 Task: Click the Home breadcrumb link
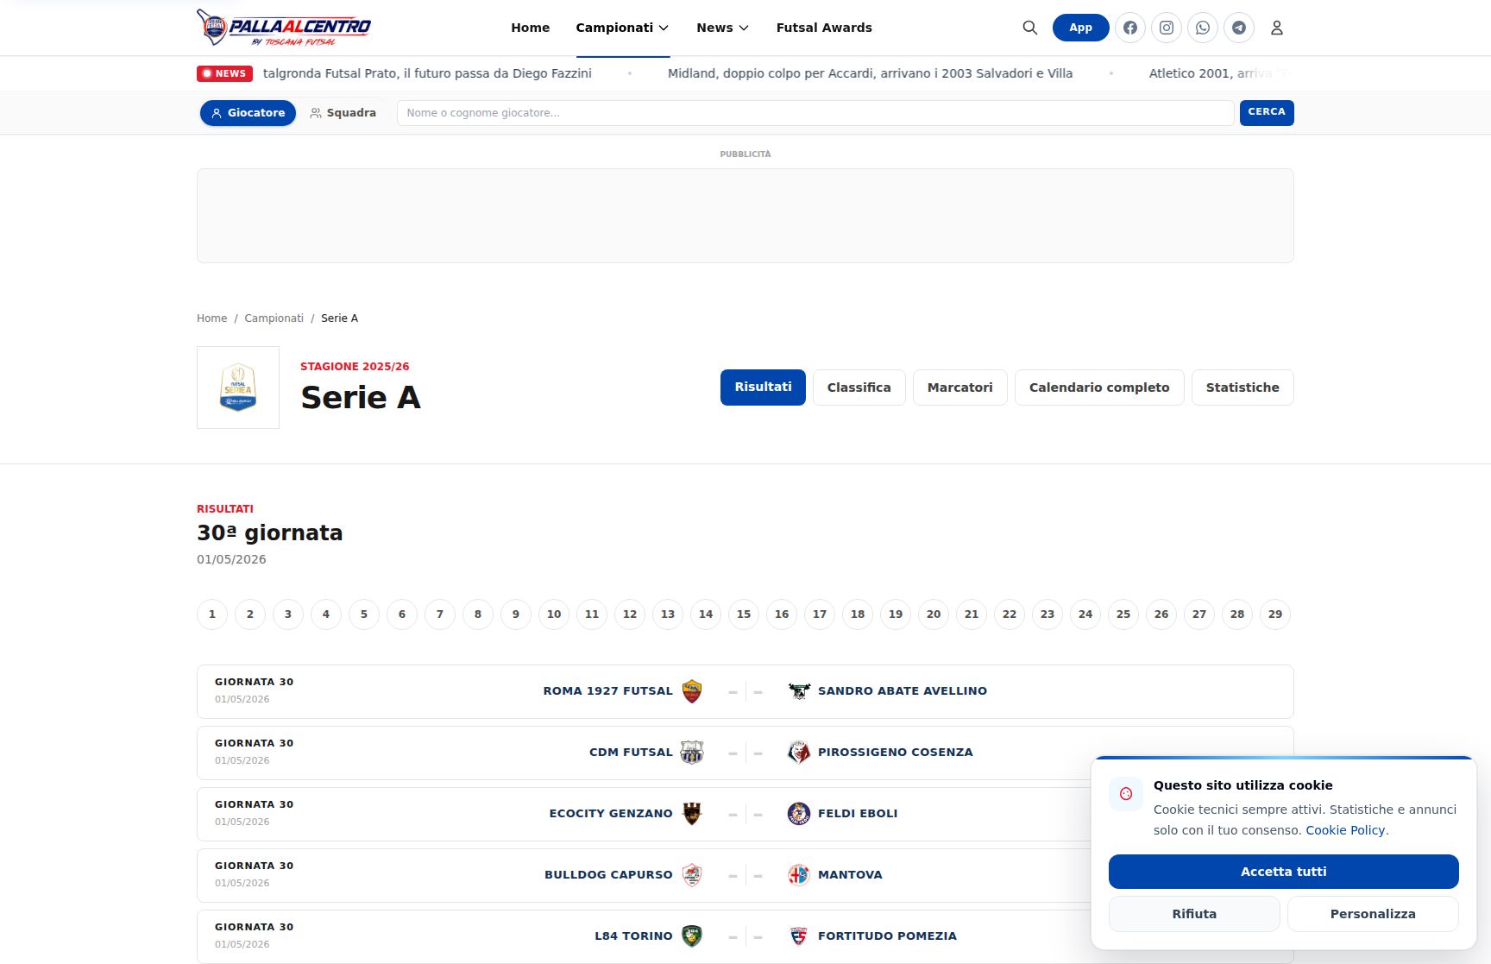click(211, 318)
